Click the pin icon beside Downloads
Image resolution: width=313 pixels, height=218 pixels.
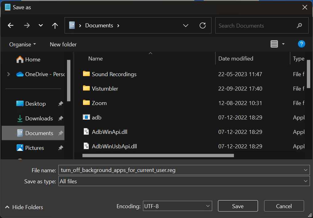[61, 119]
